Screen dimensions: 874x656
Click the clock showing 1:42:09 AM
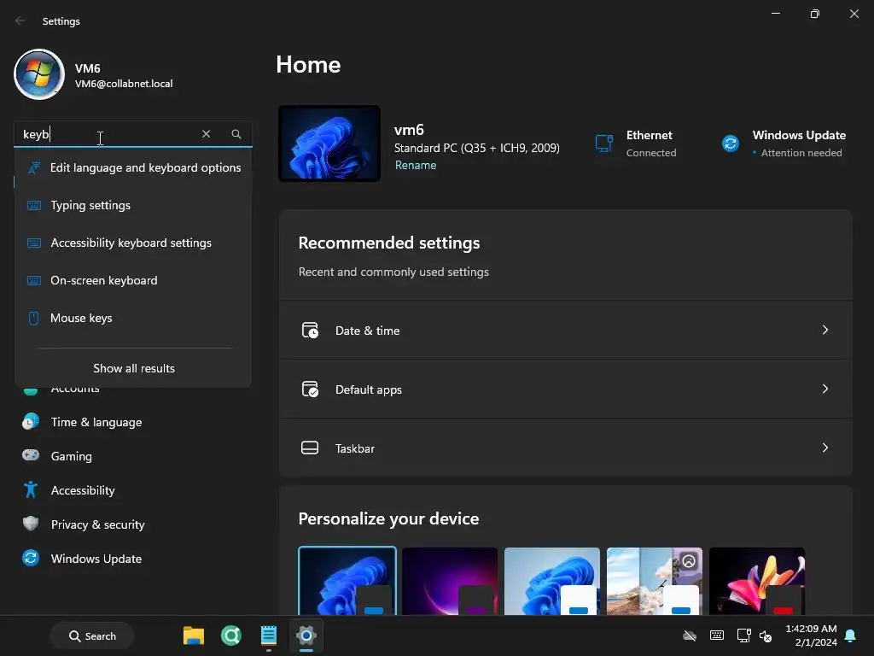(x=811, y=629)
